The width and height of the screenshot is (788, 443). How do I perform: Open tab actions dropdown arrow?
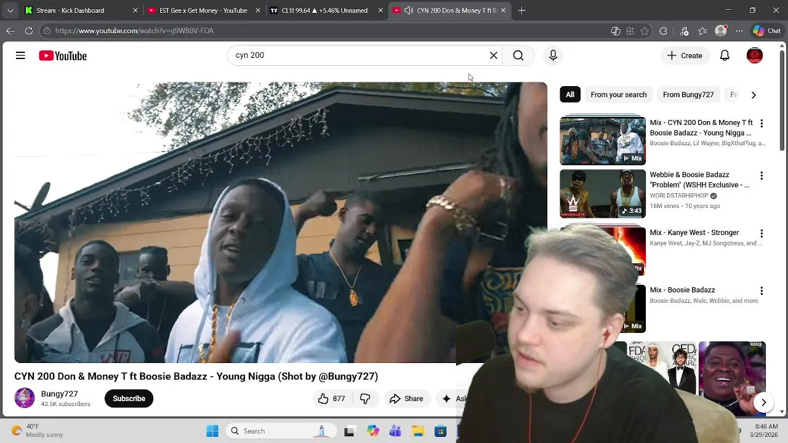(10, 10)
